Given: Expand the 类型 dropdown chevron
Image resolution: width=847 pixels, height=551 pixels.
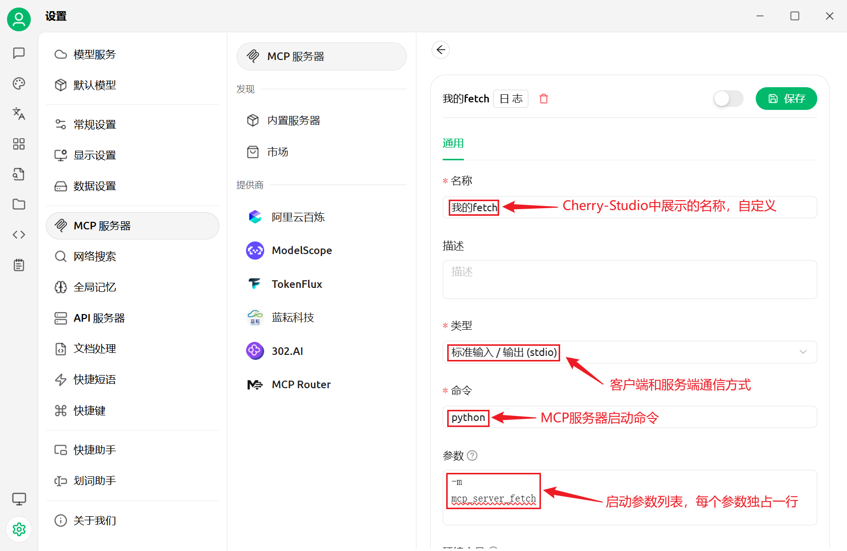Looking at the screenshot, I should click(x=803, y=352).
